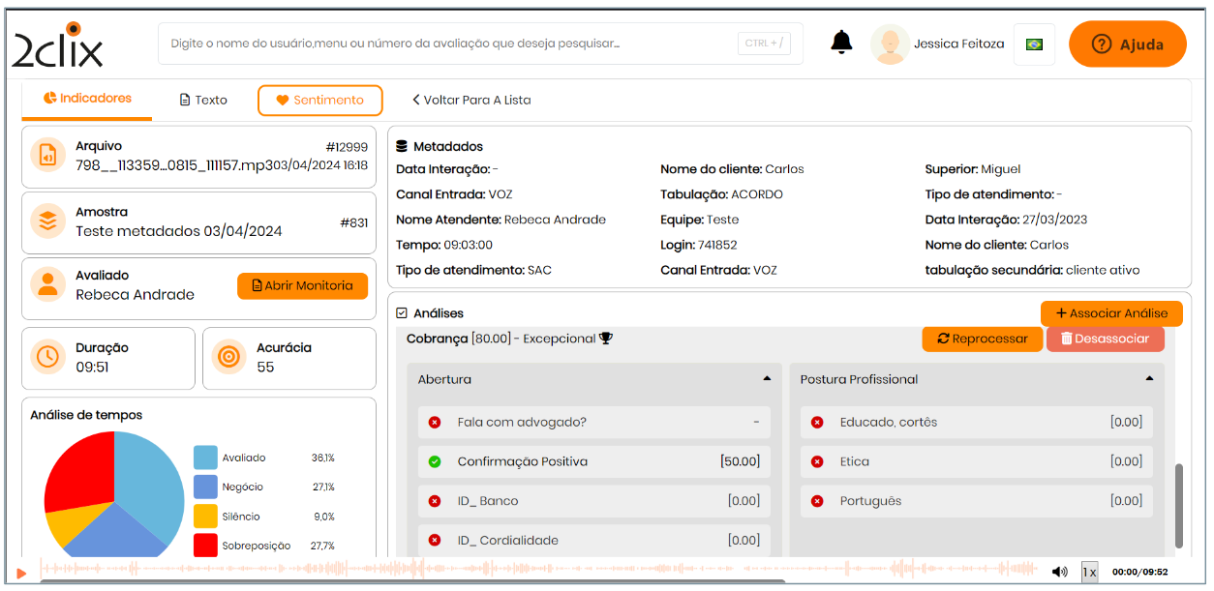Screen dimensions: 1214x591
Task: Toggle the Confirmação Positiva green check
Action: coord(435,461)
